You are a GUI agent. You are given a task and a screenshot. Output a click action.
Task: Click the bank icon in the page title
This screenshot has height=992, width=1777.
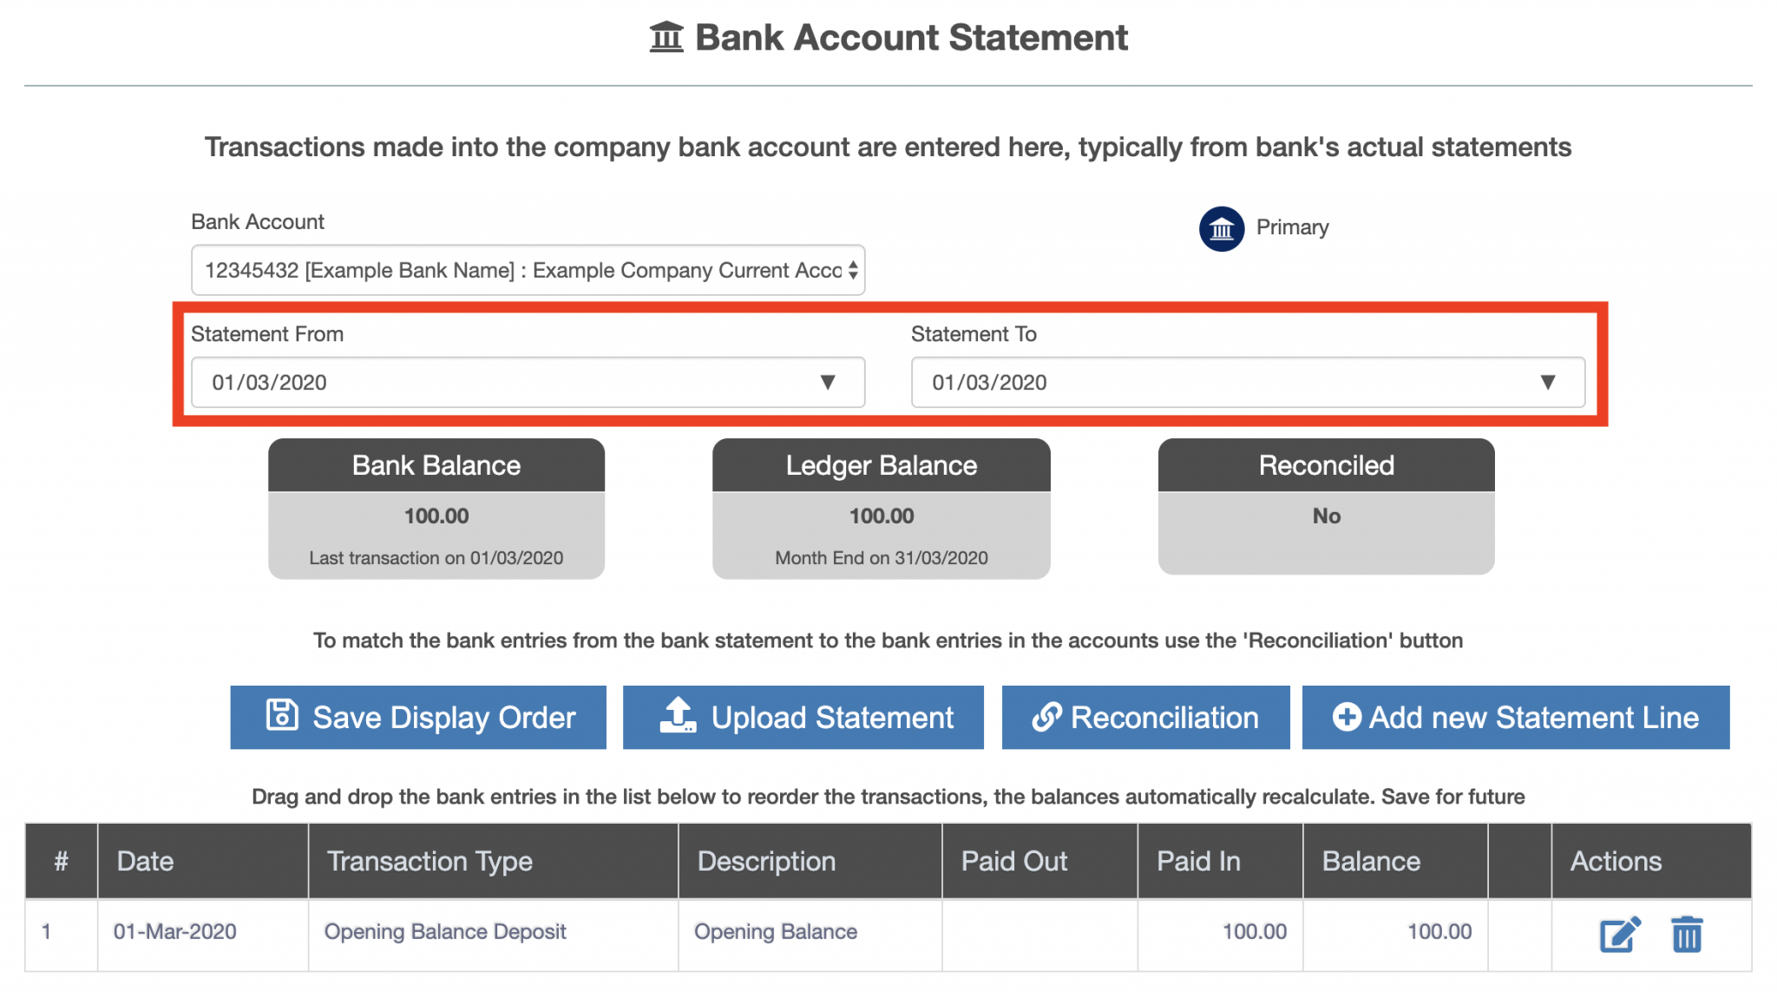665,36
